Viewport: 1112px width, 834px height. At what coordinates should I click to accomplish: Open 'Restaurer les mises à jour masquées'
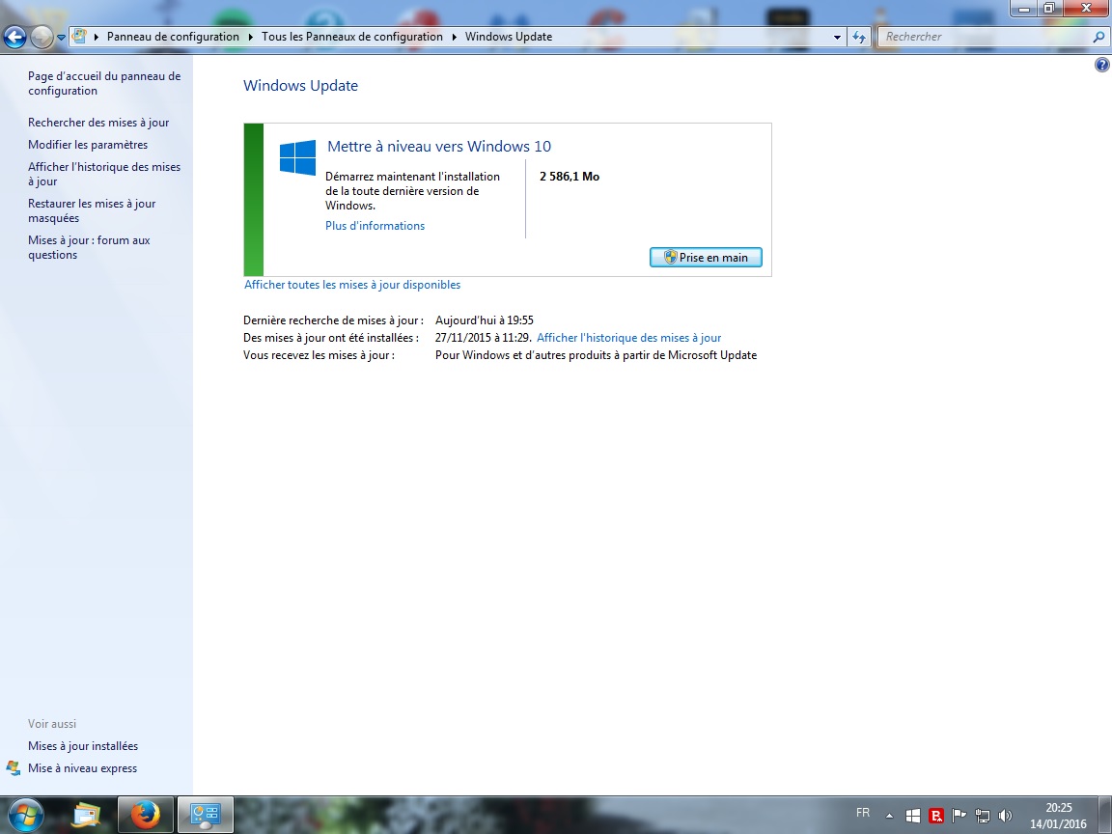click(92, 210)
